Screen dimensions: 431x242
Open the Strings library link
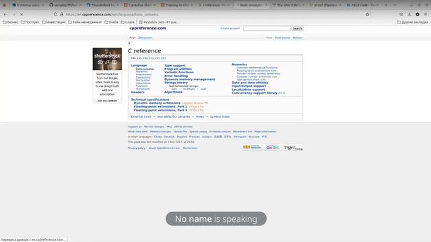pyautogui.click(x=176, y=82)
